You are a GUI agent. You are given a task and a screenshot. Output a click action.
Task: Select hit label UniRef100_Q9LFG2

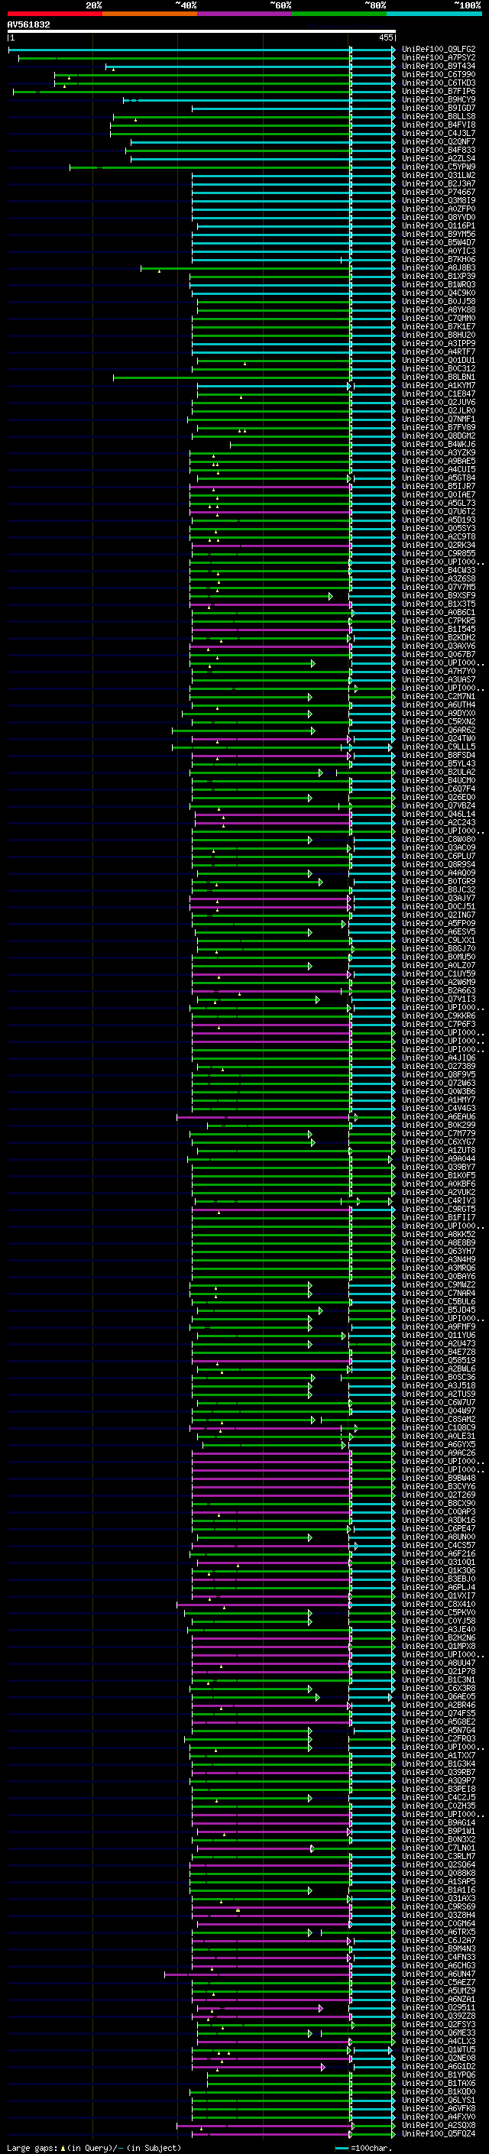pyautogui.click(x=439, y=50)
